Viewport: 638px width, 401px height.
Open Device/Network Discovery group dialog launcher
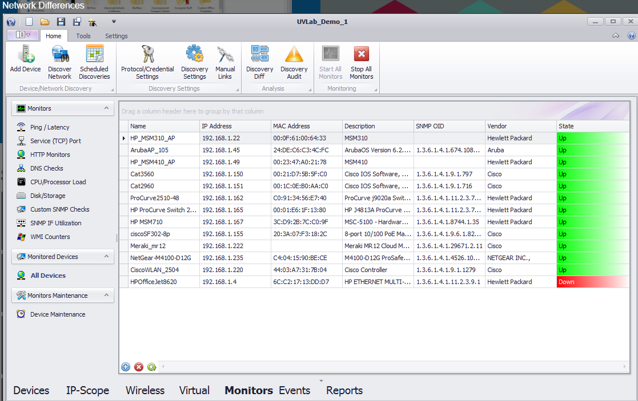pos(113,90)
